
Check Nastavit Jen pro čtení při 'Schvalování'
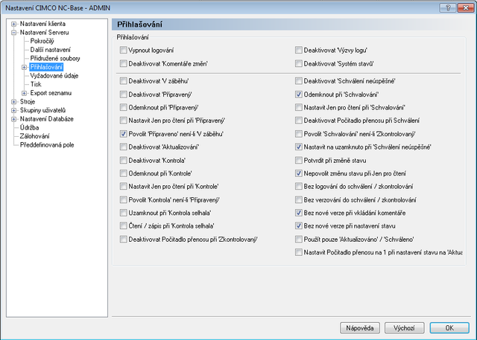299,107
